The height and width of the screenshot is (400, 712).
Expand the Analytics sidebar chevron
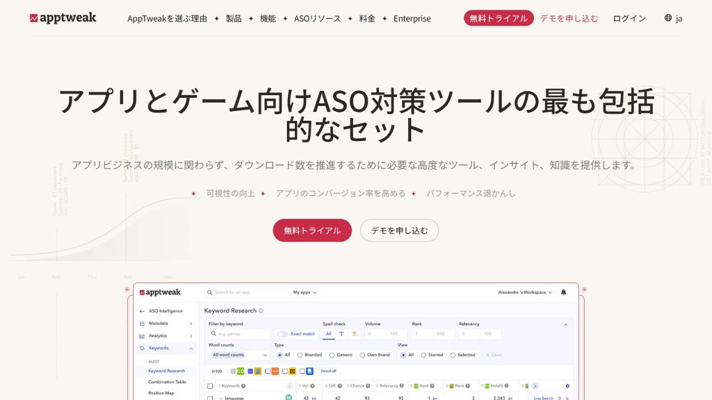pyautogui.click(x=191, y=336)
